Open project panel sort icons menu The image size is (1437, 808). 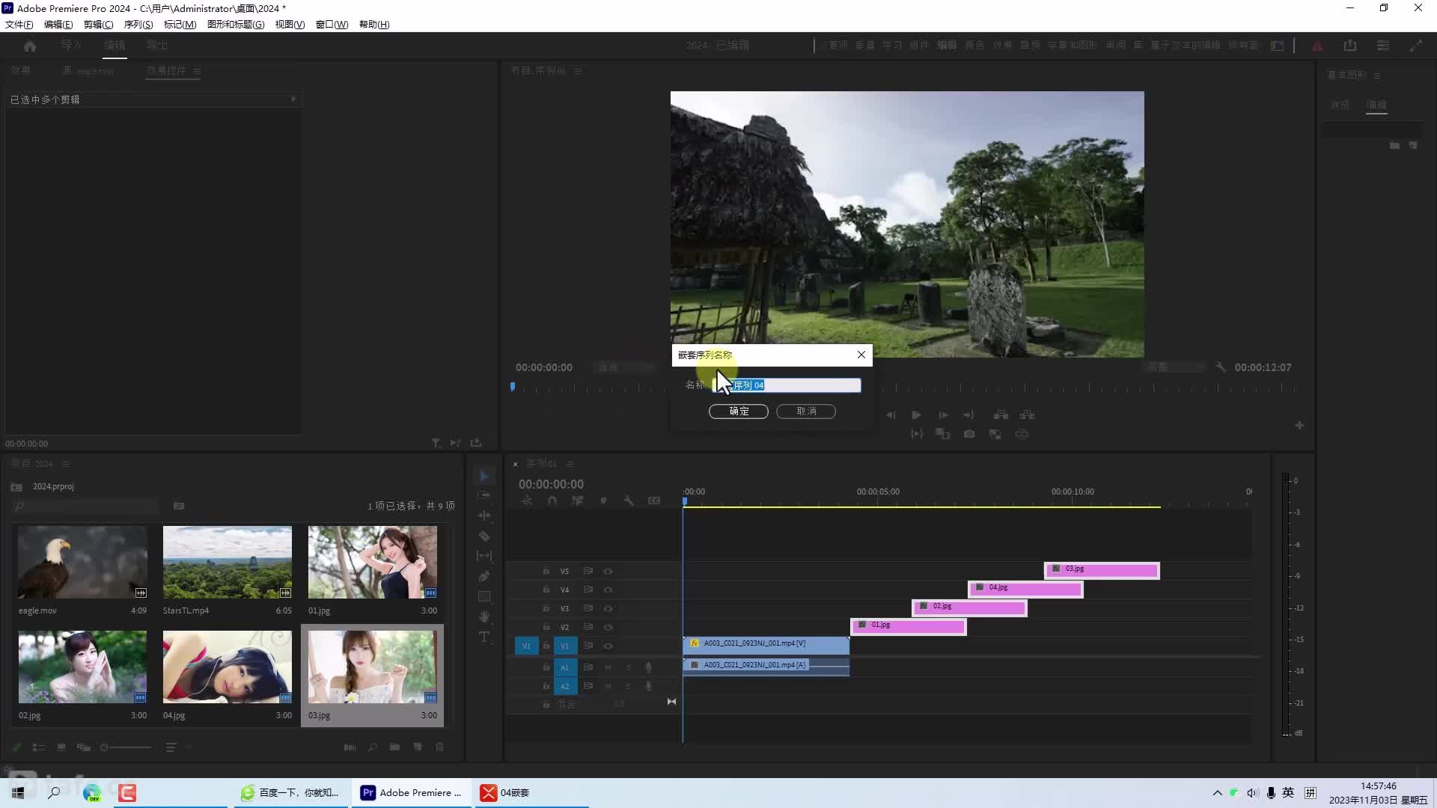171,747
